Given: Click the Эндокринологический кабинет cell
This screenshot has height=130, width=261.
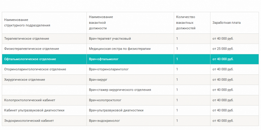Looking at the screenshot, I should [29, 121].
